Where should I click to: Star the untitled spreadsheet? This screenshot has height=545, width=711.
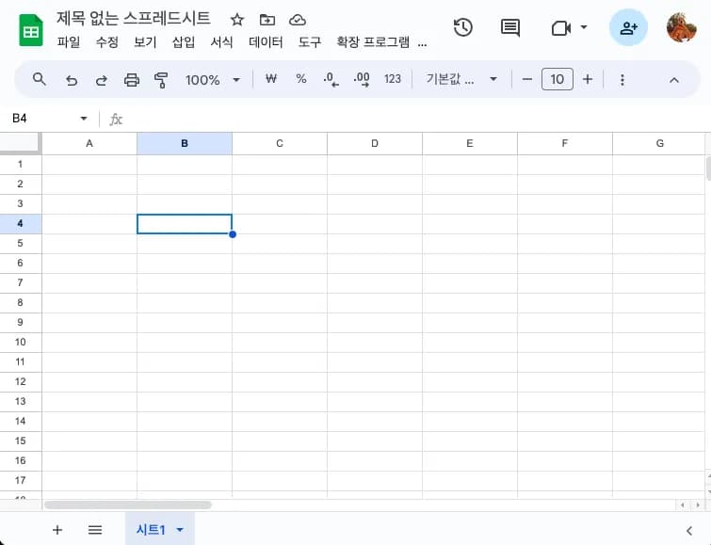click(237, 20)
